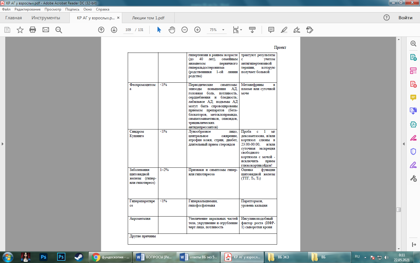Click the 1–2% prevalence cell
This screenshot has width=420, height=263.
tap(172, 183)
